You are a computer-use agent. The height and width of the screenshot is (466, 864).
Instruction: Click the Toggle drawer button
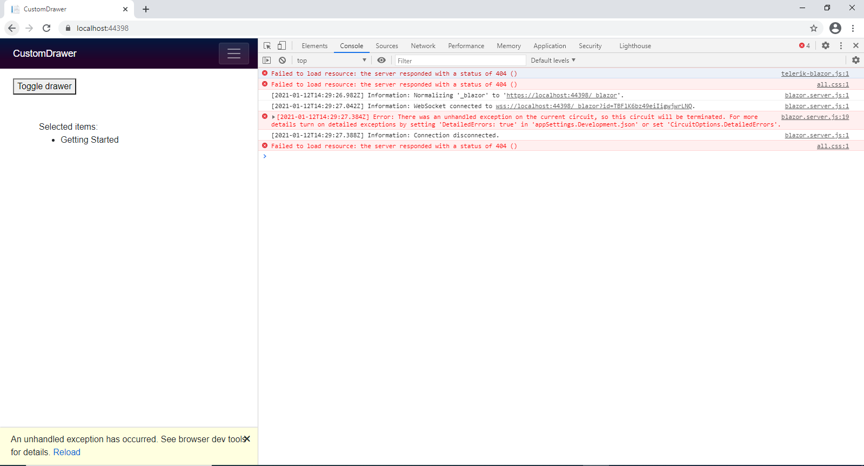[45, 86]
